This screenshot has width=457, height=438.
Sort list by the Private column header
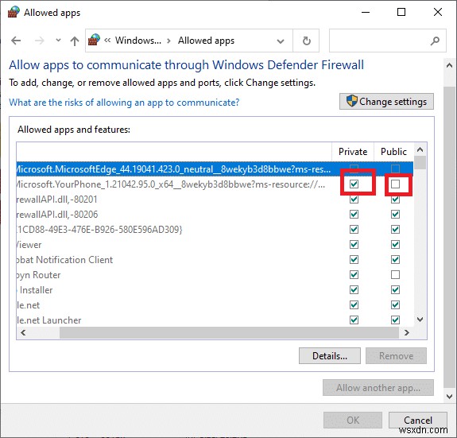point(353,152)
